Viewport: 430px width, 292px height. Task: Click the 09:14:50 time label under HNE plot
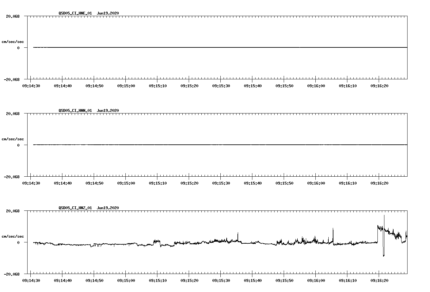pyautogui.click(x=94, y=86)
